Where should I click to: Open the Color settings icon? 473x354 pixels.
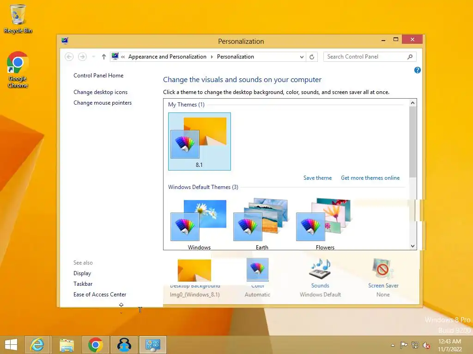point(257,269)
